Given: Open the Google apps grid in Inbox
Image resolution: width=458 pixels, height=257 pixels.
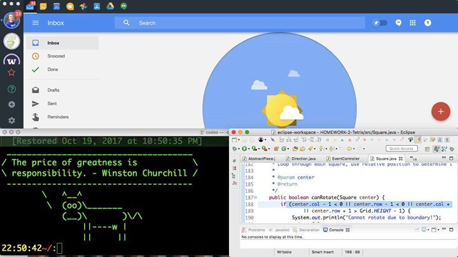Looking at the screenshot, I should coord(413,23).
